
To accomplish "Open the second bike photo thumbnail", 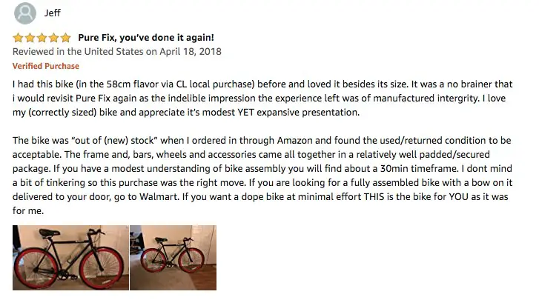I will [173, 258].
